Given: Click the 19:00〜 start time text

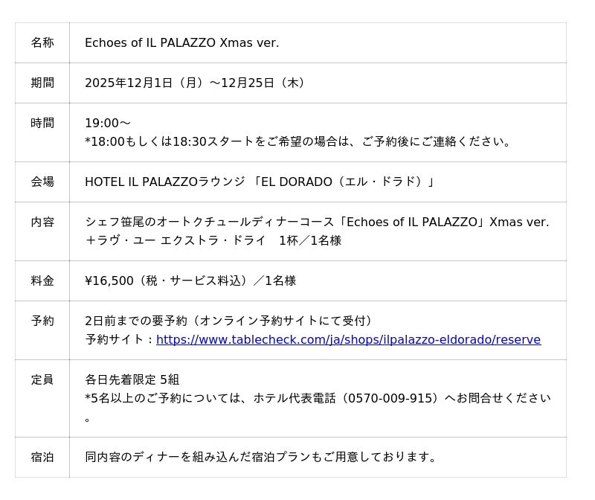Looking at the screenshot, I should [x=108, y=124].
